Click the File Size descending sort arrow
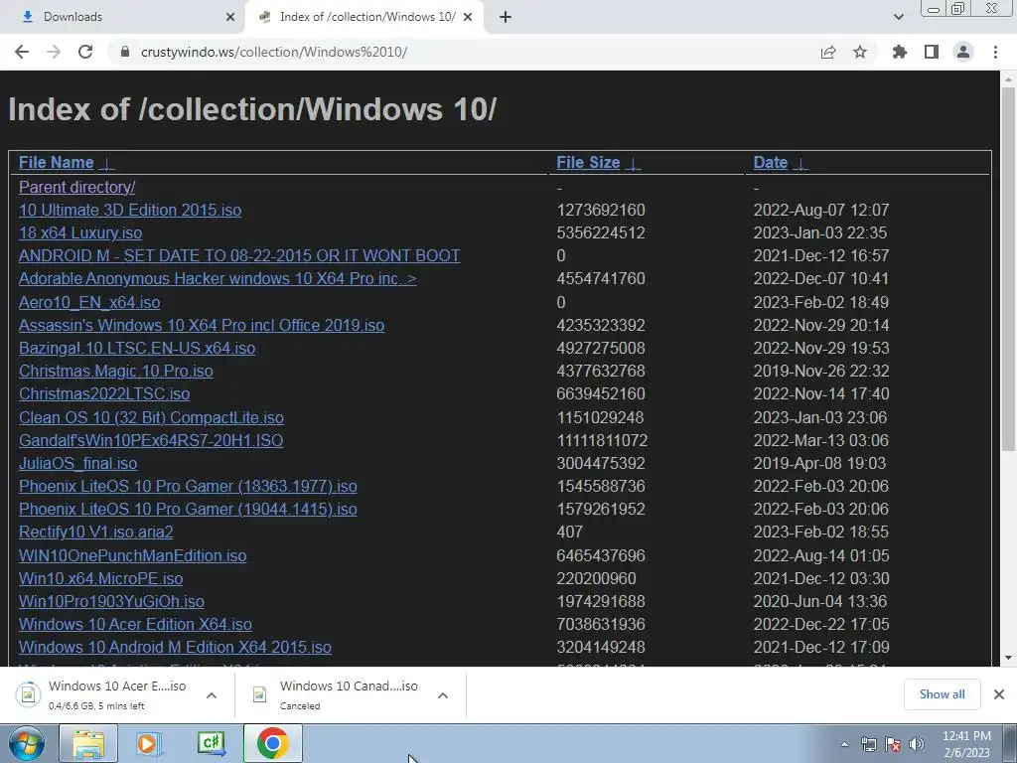The height and width of the screenshot is (763, 1017). [633, 163]
